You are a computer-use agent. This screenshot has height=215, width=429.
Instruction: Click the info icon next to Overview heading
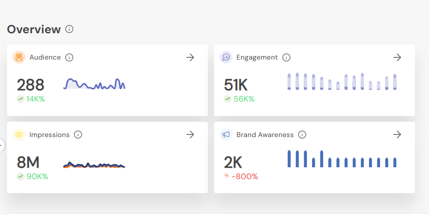coord(69,29)
